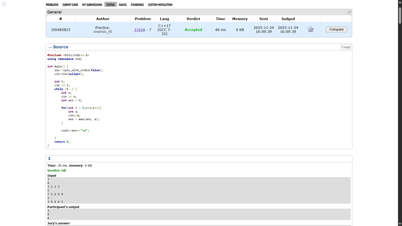The width and height of the screenshot is (402, 226).
Task: Click the Input label of test 1
Action: [x=52, y=175]
